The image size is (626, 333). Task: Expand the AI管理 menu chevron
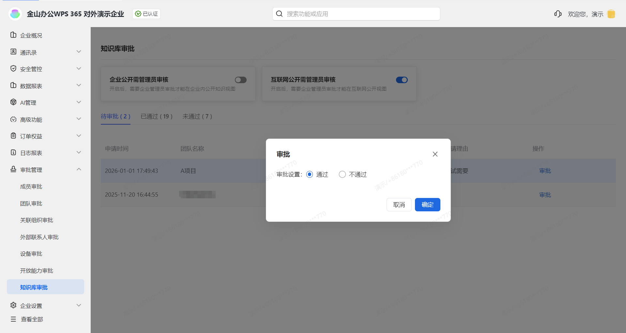click(79, 102)
